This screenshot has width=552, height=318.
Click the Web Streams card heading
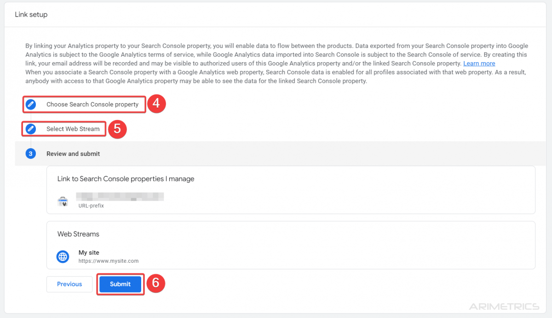coord(78,234)
